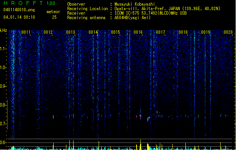Click the version number 1.0.0
Screen dimensions: 236x150
pos(51,3)
